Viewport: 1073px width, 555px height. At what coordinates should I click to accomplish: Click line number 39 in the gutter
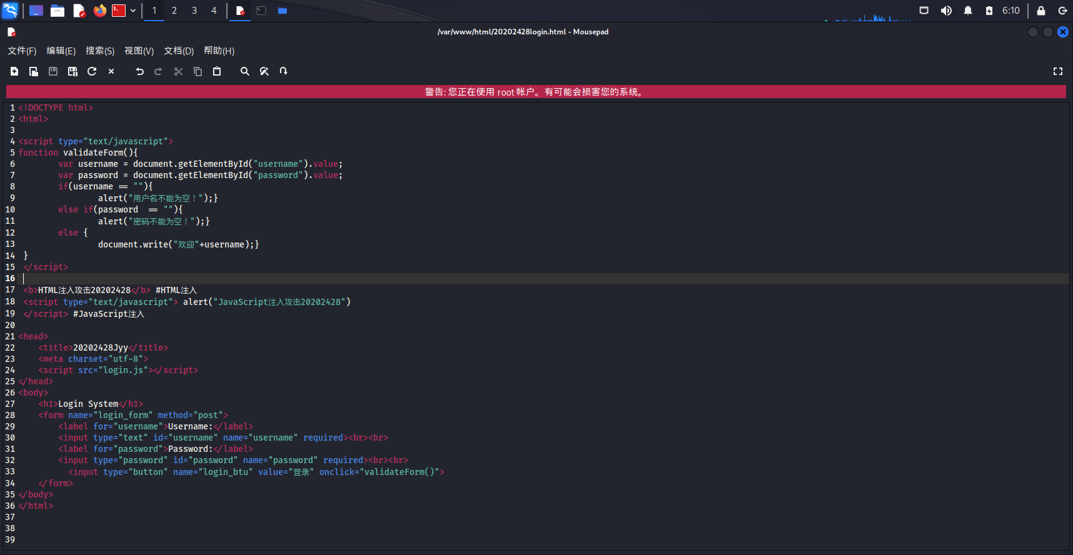[x=10, y=539]
